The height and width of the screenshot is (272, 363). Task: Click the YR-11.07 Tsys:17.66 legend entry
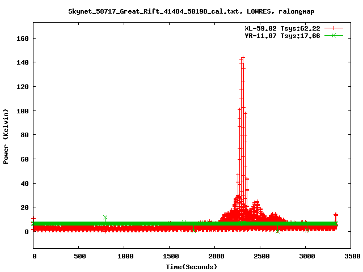[x=282, y=36]
